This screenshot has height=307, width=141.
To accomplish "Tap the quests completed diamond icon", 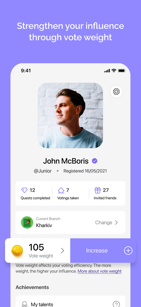I will tap(24, 190).
